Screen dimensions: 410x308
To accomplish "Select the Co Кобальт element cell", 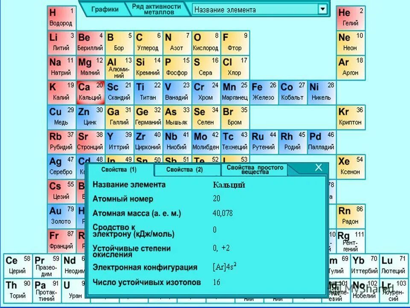I will click(x=293, y=92).
